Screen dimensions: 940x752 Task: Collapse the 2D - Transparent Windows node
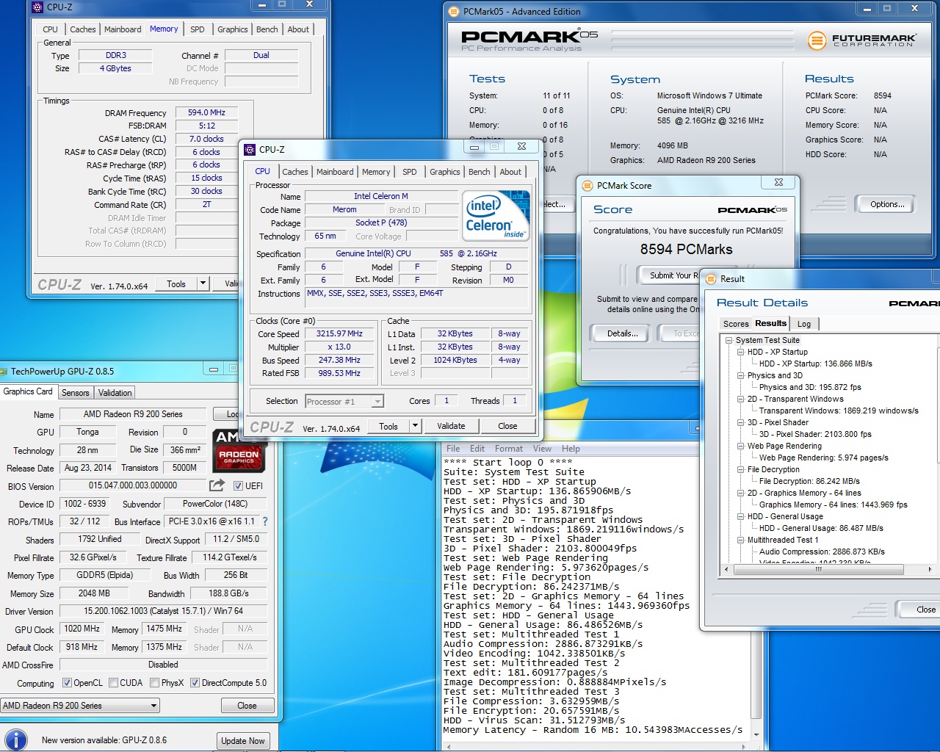click(741, 399)
